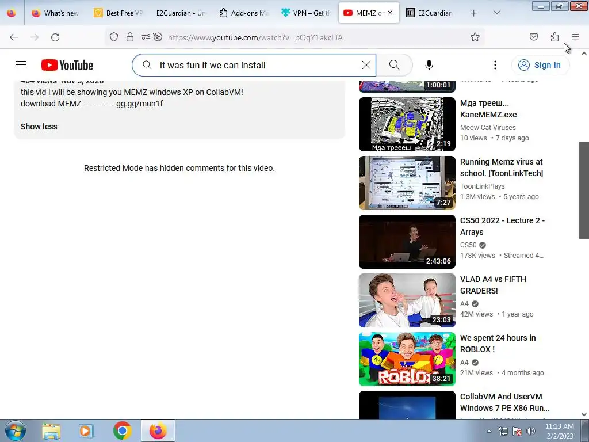589x442 pixels.
Task: Launch Windows Explorer from the taskbar
Action: [x=51, y=431]
